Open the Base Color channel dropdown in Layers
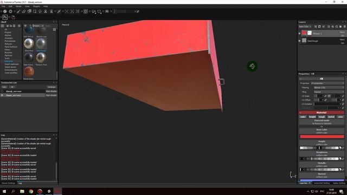The width and height of the screenshot is (347, 195). tap(305, 27)
